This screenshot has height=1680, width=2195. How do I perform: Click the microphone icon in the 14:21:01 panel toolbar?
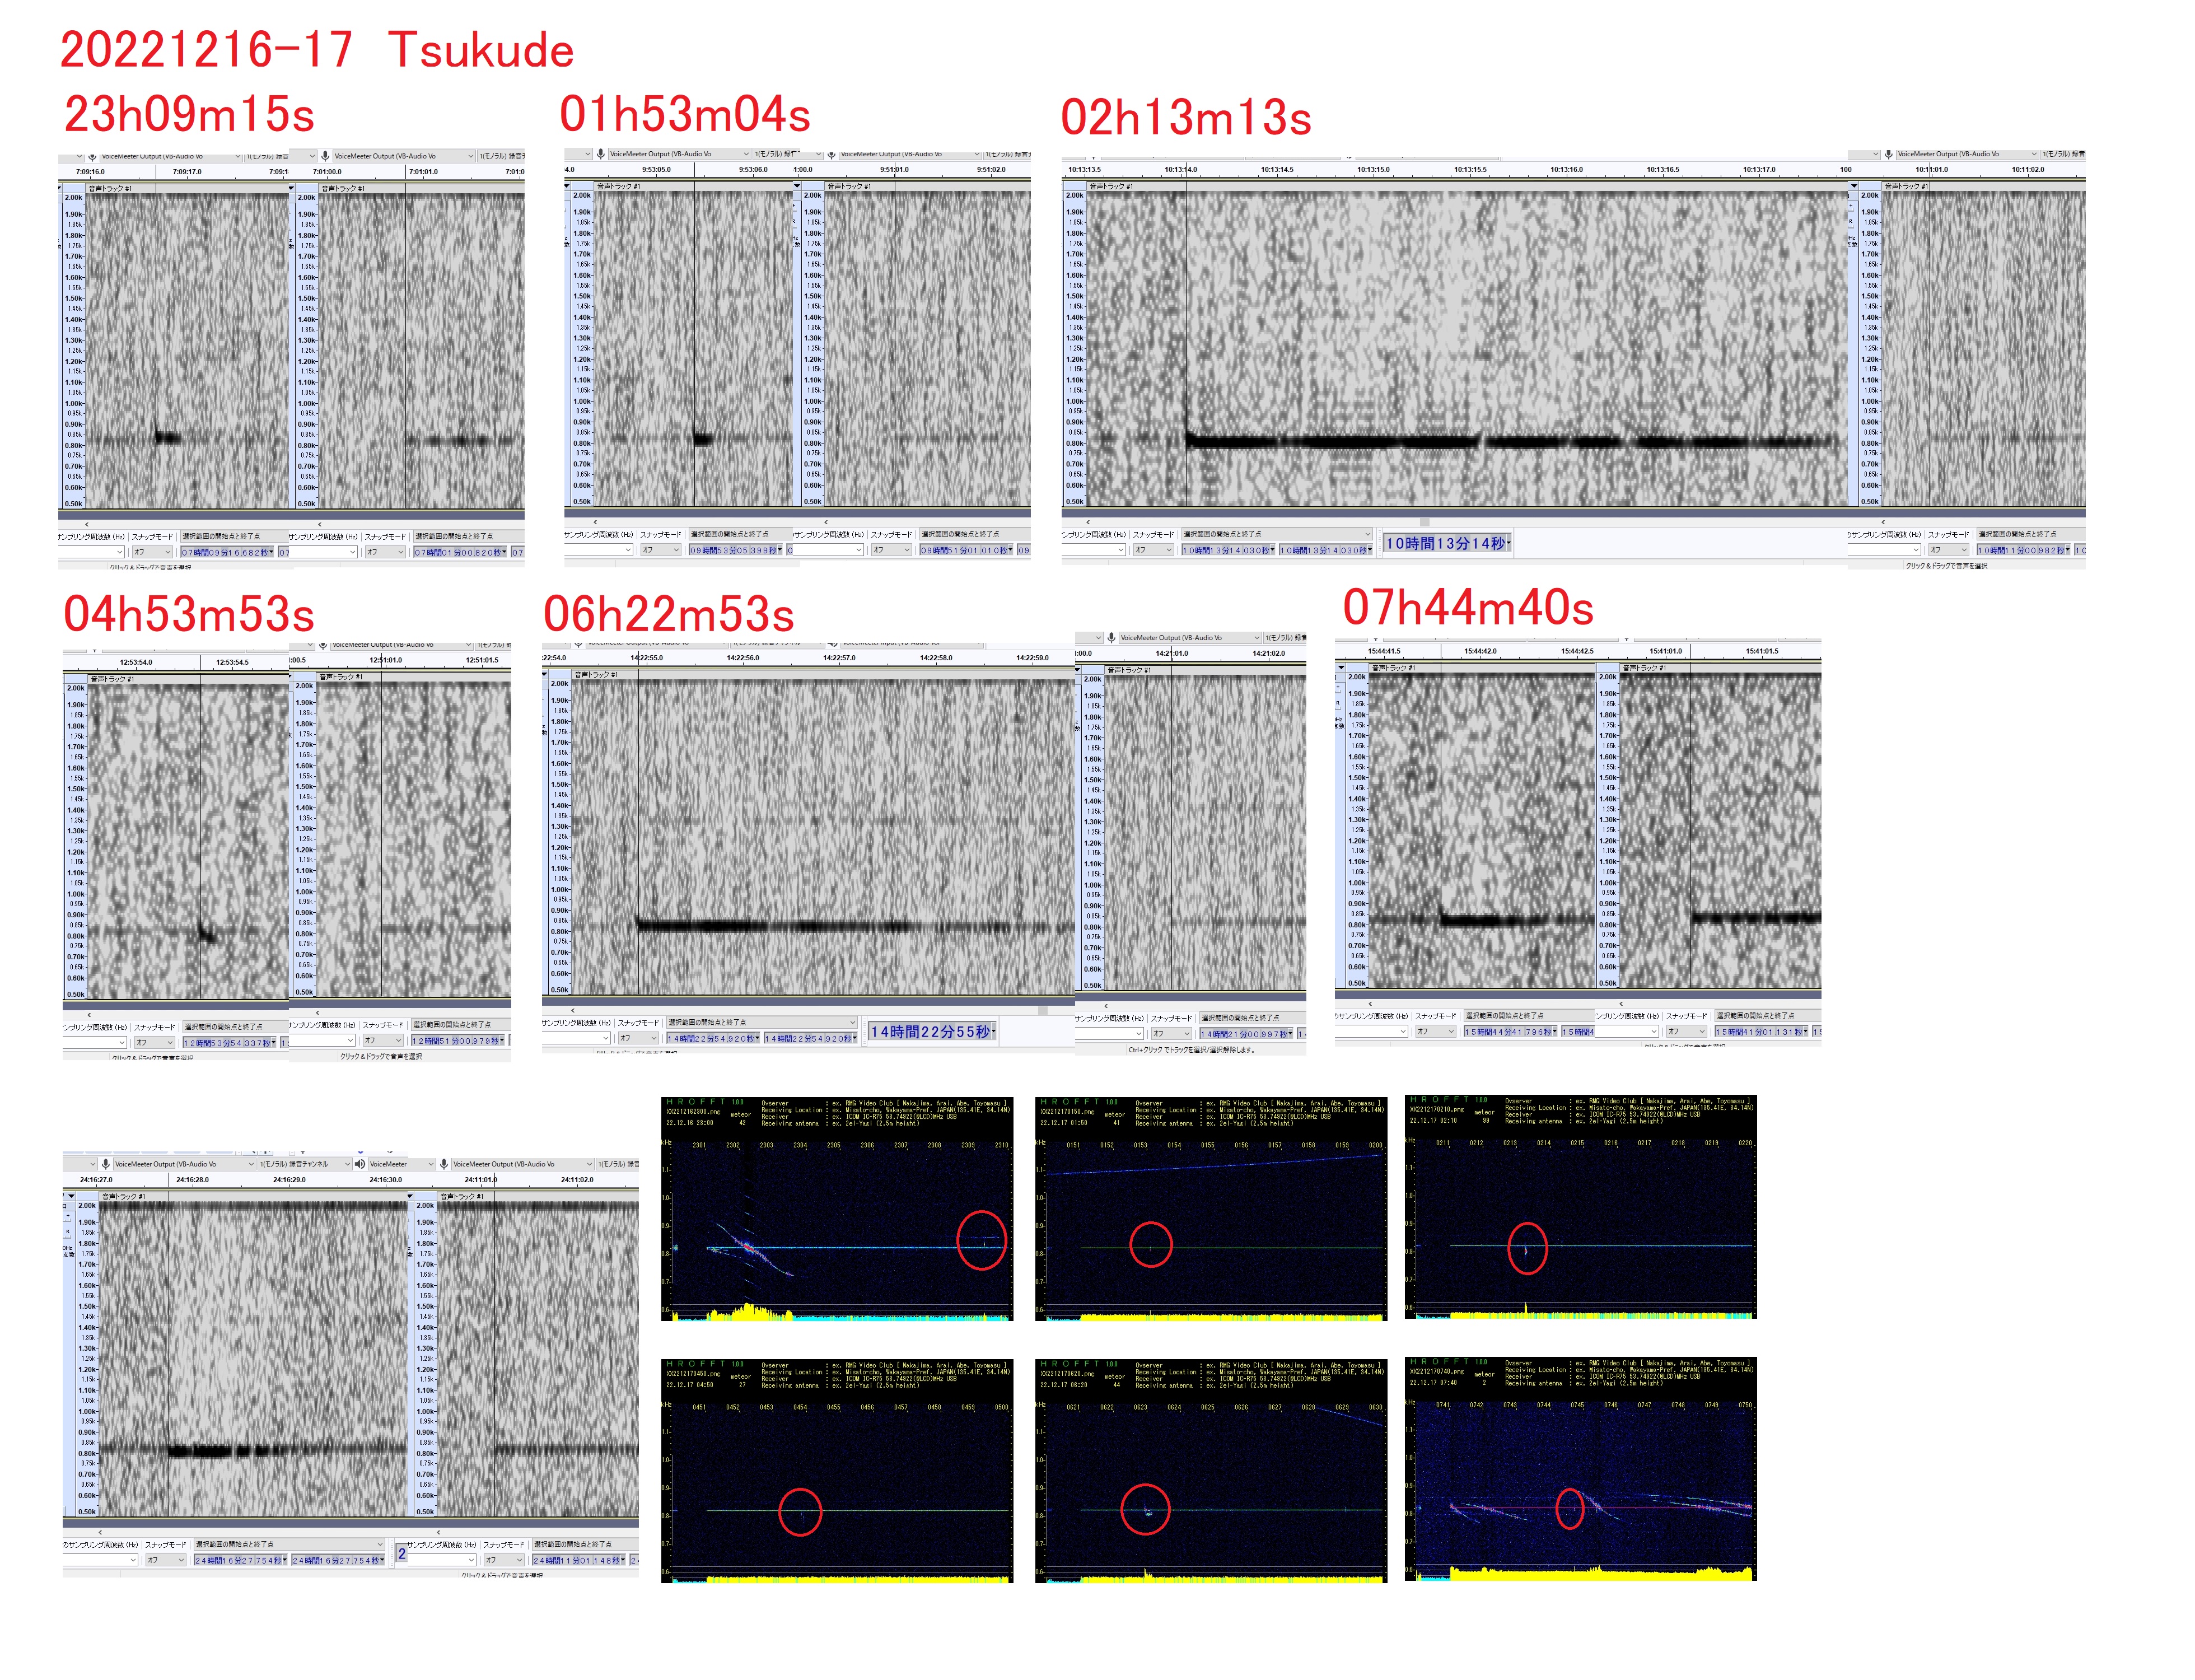(1111, 637)
